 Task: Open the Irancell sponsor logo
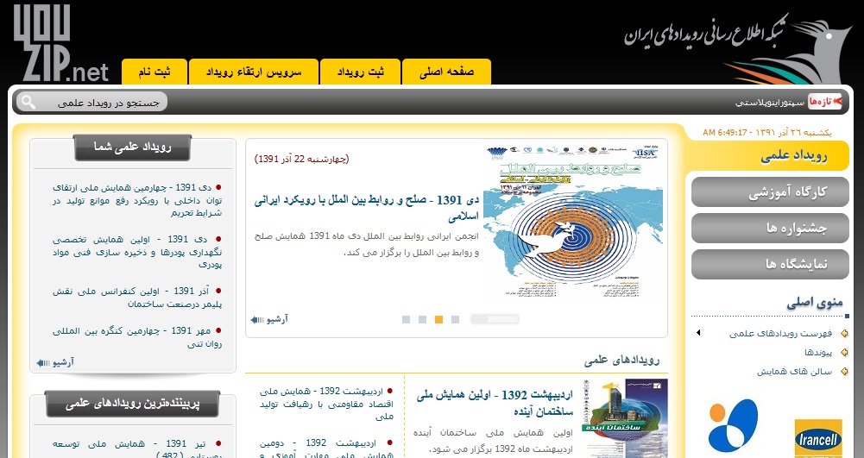tap(817, 430)
